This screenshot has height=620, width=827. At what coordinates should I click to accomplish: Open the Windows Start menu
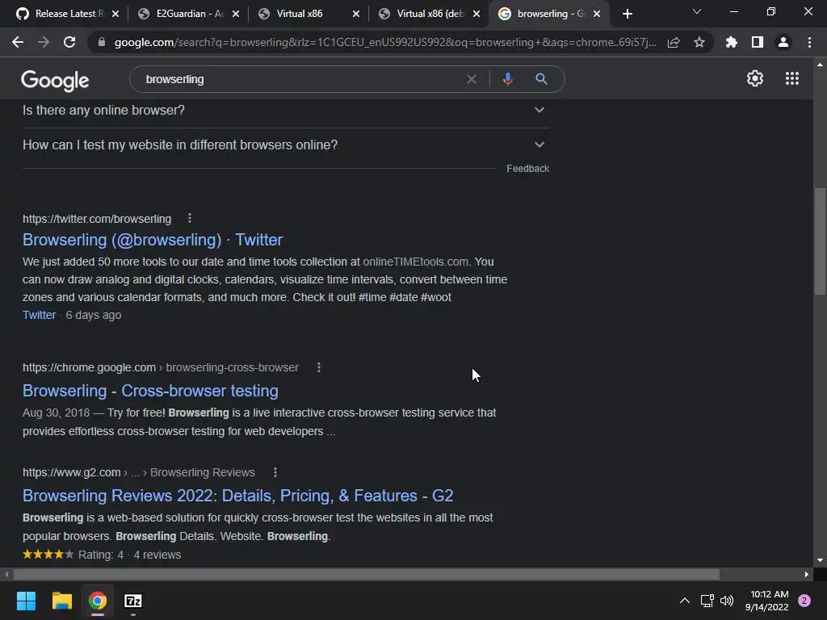(26, 601)
